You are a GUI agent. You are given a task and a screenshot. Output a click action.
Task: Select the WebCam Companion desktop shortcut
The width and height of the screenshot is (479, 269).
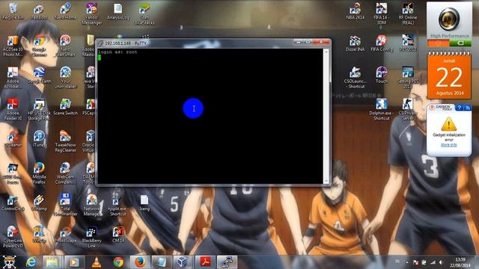[65, 173]
